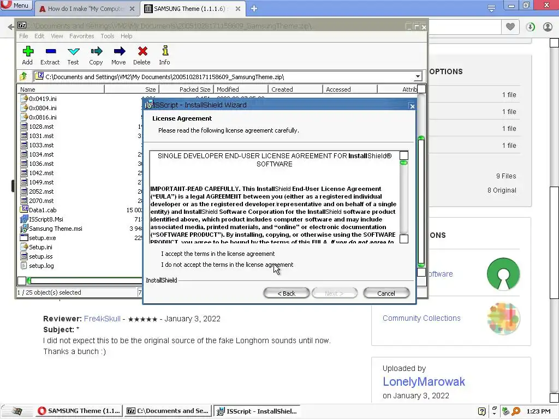
Task: Click the Extract toolbar icon
Action: (x=51, y=51)
